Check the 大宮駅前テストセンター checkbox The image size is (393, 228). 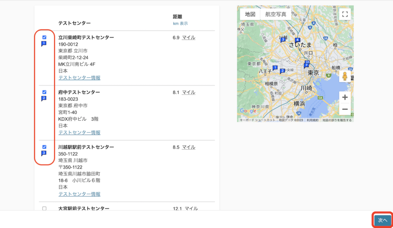pos(44,208)
